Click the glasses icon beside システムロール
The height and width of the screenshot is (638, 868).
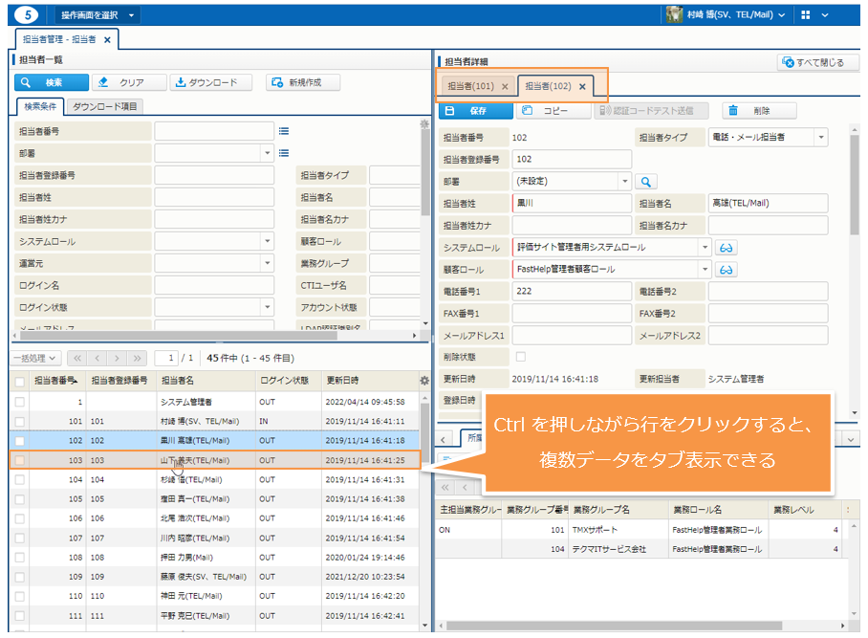[727, 247]
